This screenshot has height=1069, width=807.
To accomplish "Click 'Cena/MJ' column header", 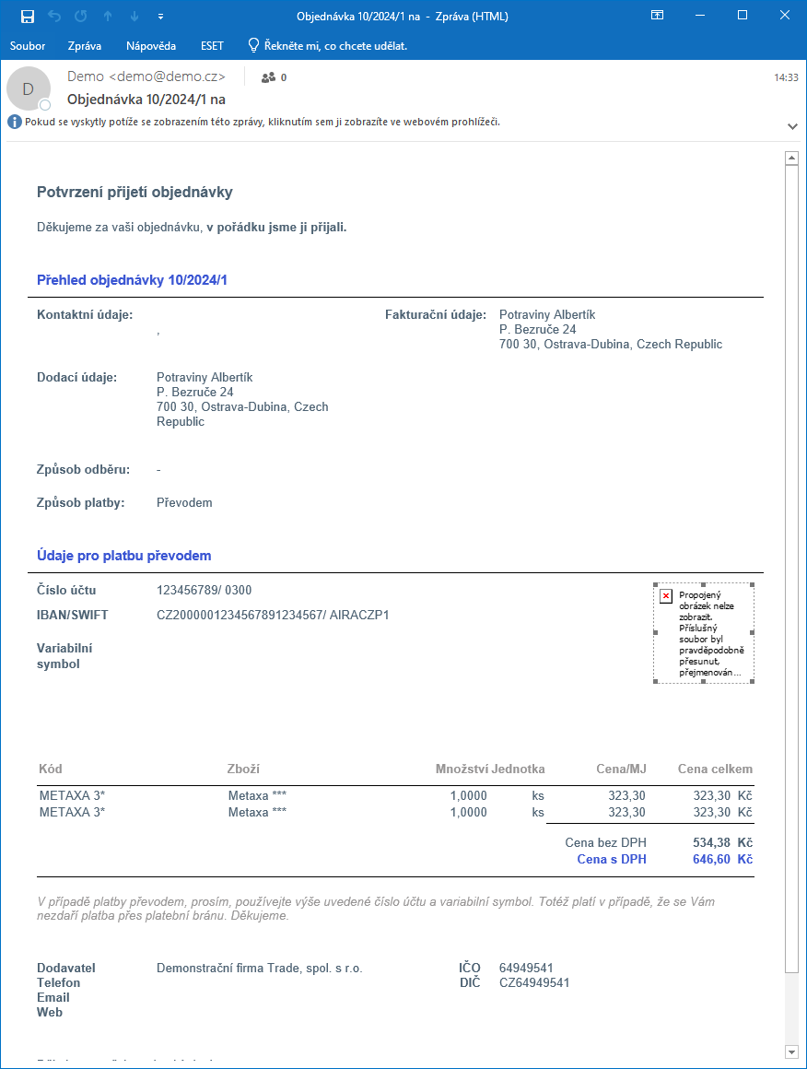I will 621,769.
